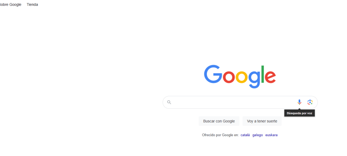Click the voice search microphone icon

(x=299, y=102)
